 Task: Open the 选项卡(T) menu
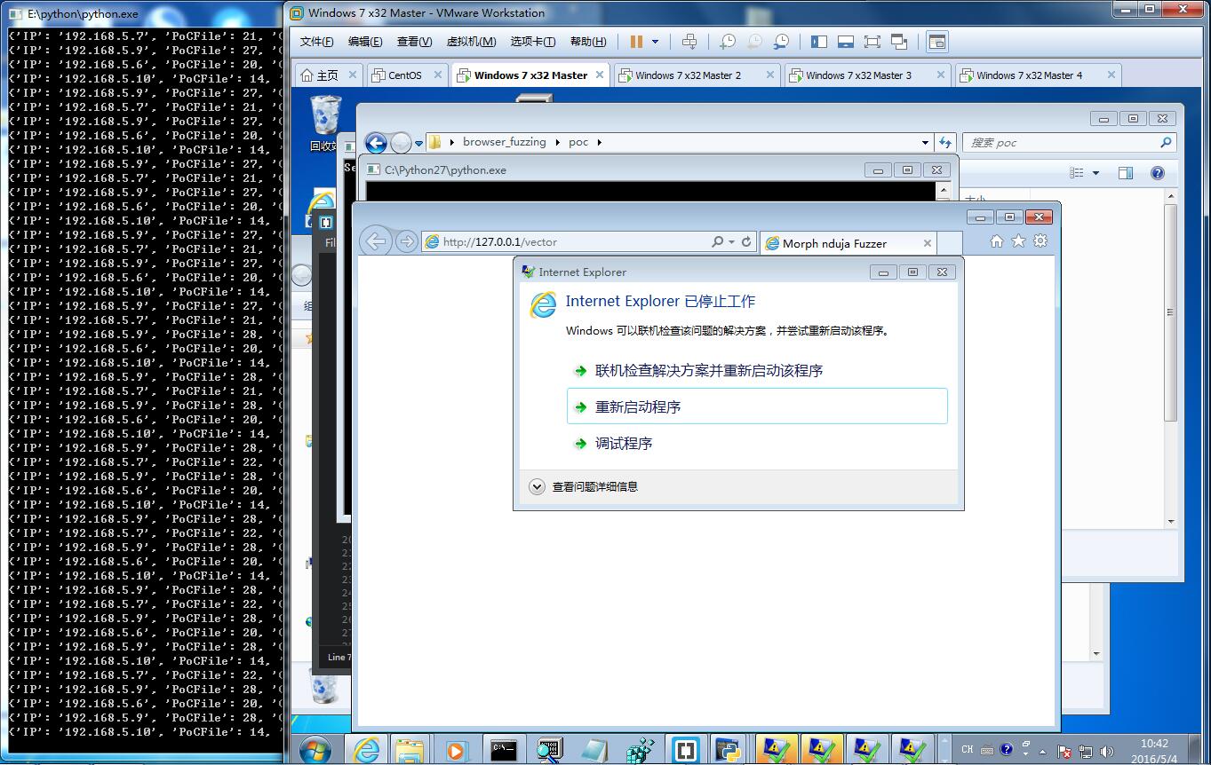[533, 42]
